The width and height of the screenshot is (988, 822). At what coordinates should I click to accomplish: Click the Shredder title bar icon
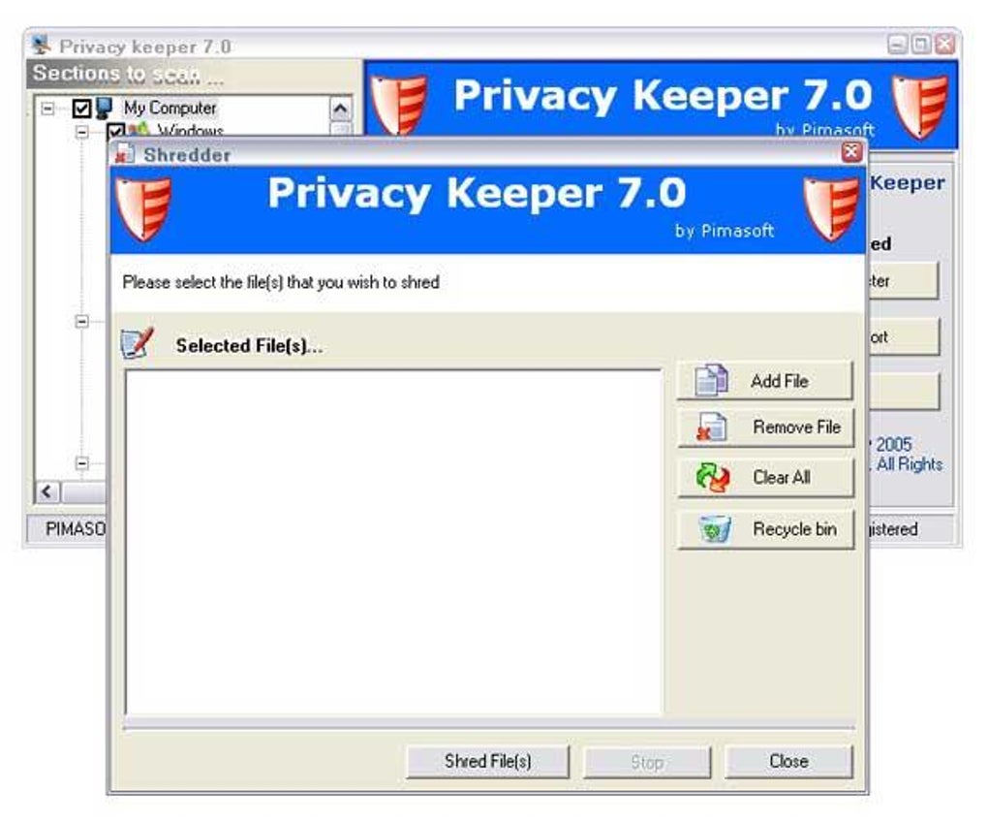coord(125,153)
